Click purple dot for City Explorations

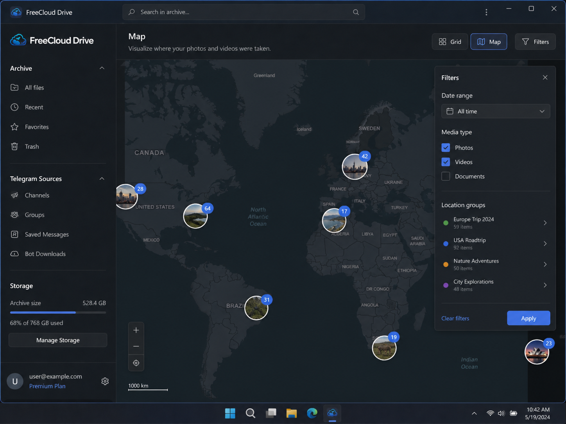446,285
